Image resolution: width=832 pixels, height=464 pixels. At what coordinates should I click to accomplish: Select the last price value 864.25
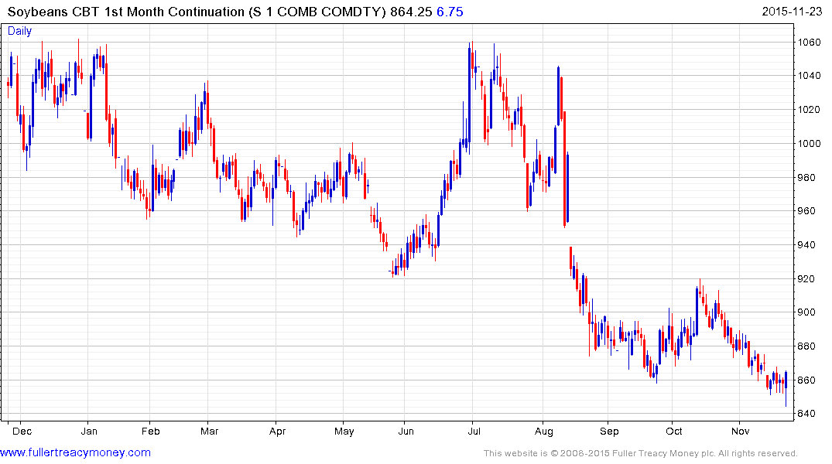[x=411, y=12]
